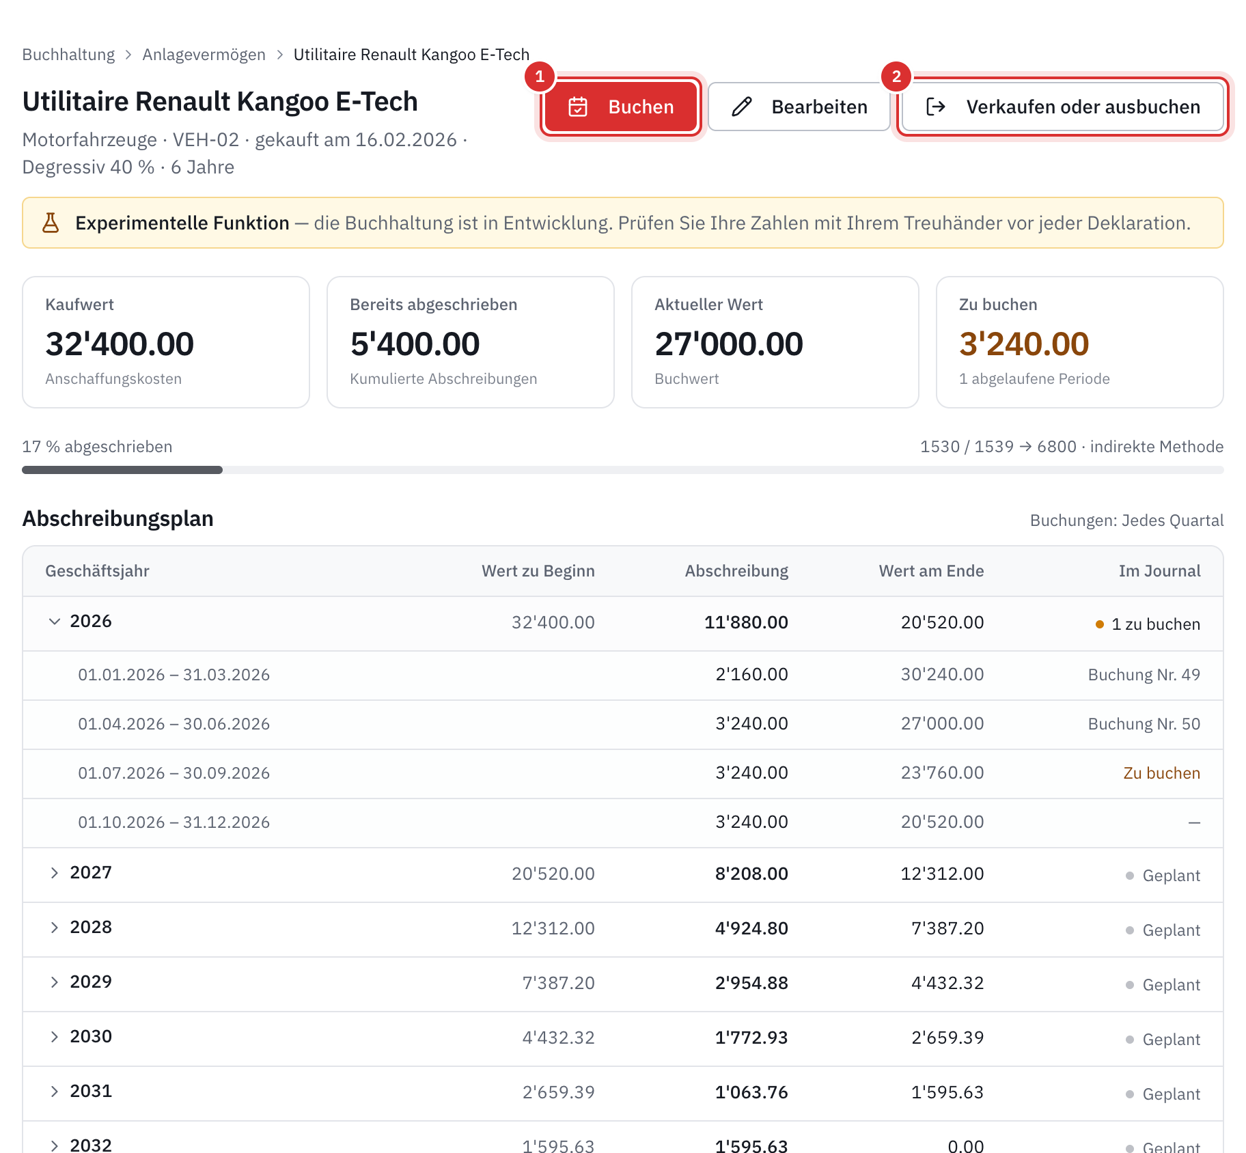Expand the 2030 fiscal year row
Screen dimensions: 1246x1153
tap(55, 1037)
